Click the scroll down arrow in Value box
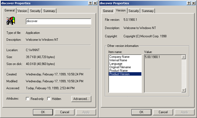Viewport: 197px width, 118px height. (184, 90)
